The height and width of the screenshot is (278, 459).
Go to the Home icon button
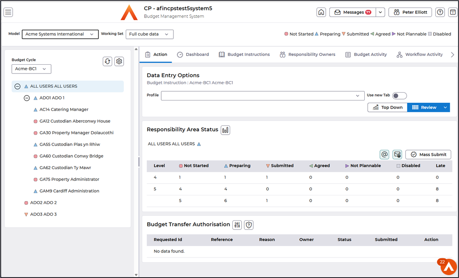tap(321, 12)
